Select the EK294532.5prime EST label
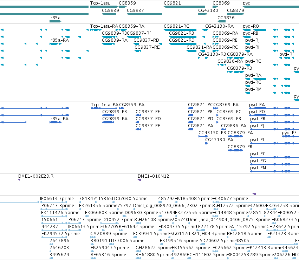Image resolution: width=299 pixels, height=260 pixels. pos(61,234)
